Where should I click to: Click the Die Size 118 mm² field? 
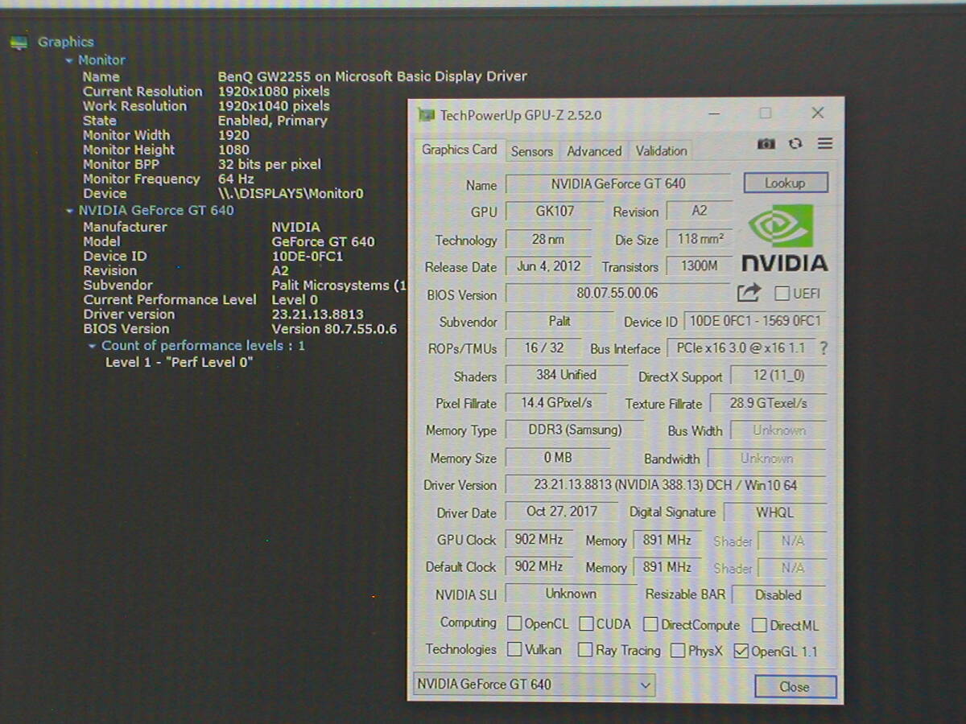click(x=700, y=239)
